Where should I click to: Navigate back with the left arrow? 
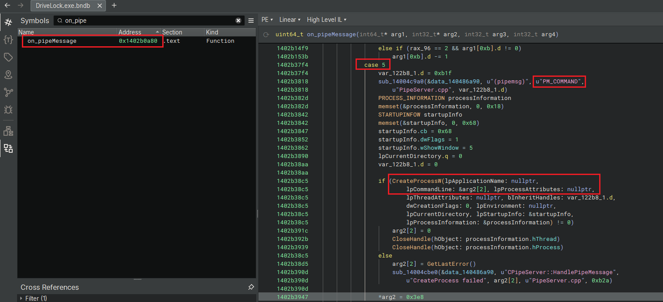point(7,6)
